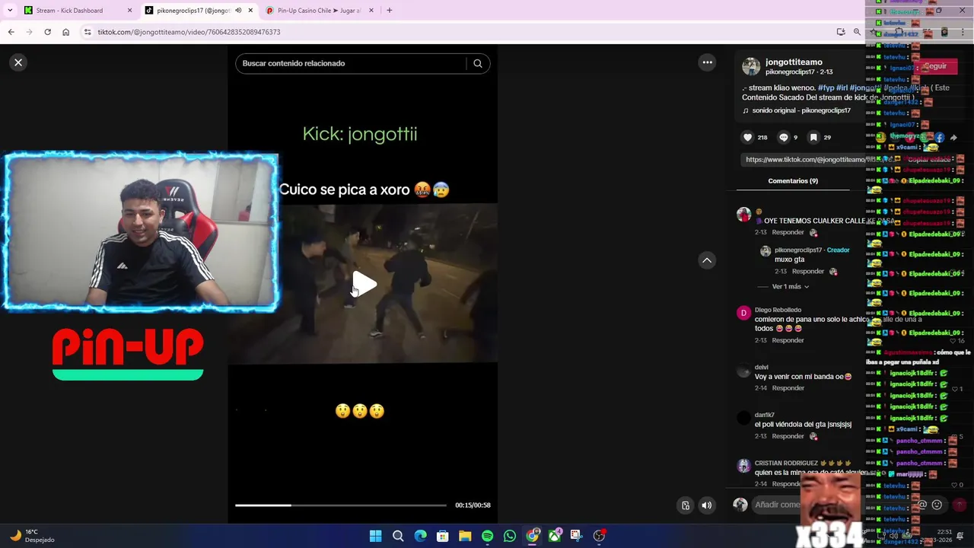Screen dimensions: 974x548
Task: Select the Comentarios (9) tab
Action: pyautogui.click(x=793, y=180)
